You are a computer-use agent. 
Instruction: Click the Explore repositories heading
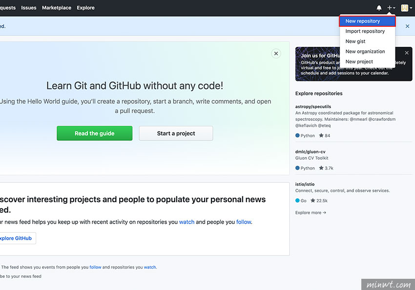pos(319,94)
